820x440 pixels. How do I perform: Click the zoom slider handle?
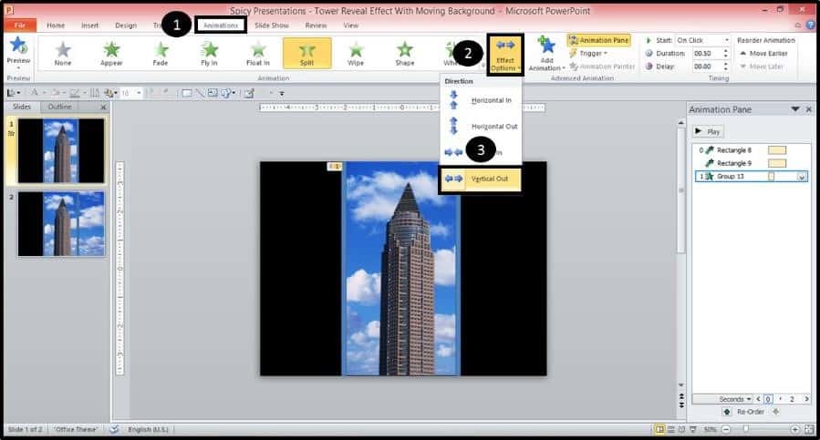coord(746,429)
